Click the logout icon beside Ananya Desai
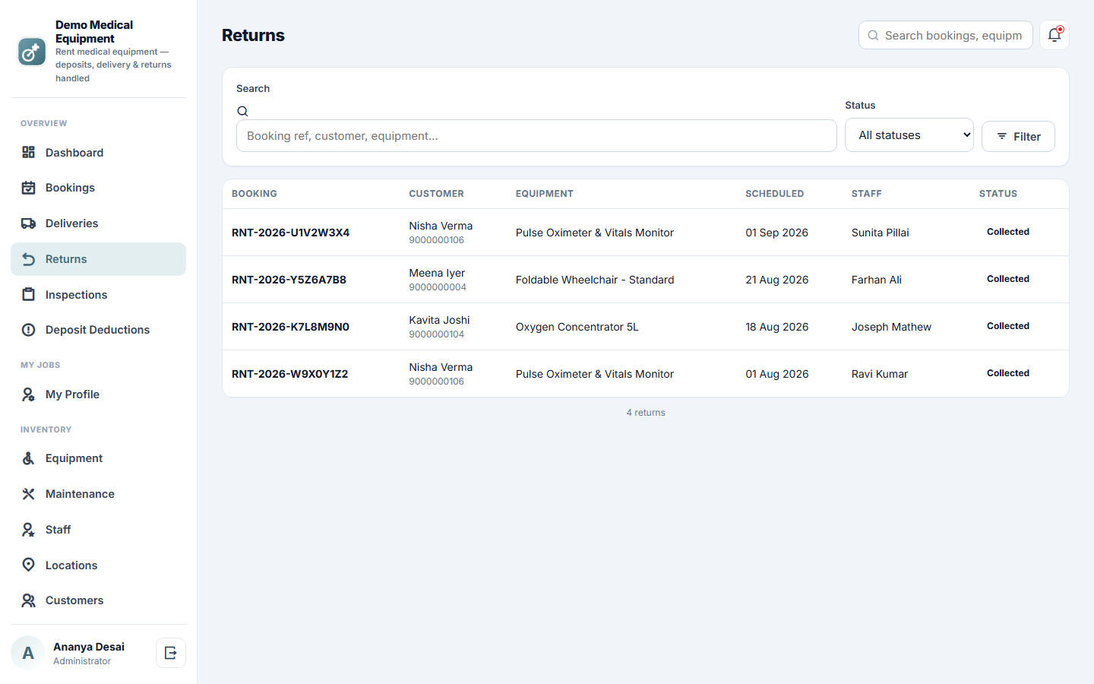This screenshot has width=1094, height=684. click(171, 653)
